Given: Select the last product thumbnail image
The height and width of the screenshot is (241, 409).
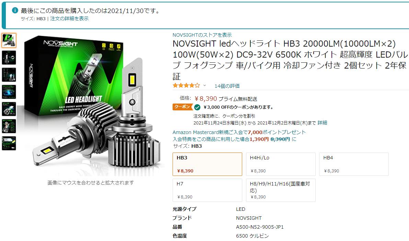Looking at the screenshot, I should (x=9, y=143).
